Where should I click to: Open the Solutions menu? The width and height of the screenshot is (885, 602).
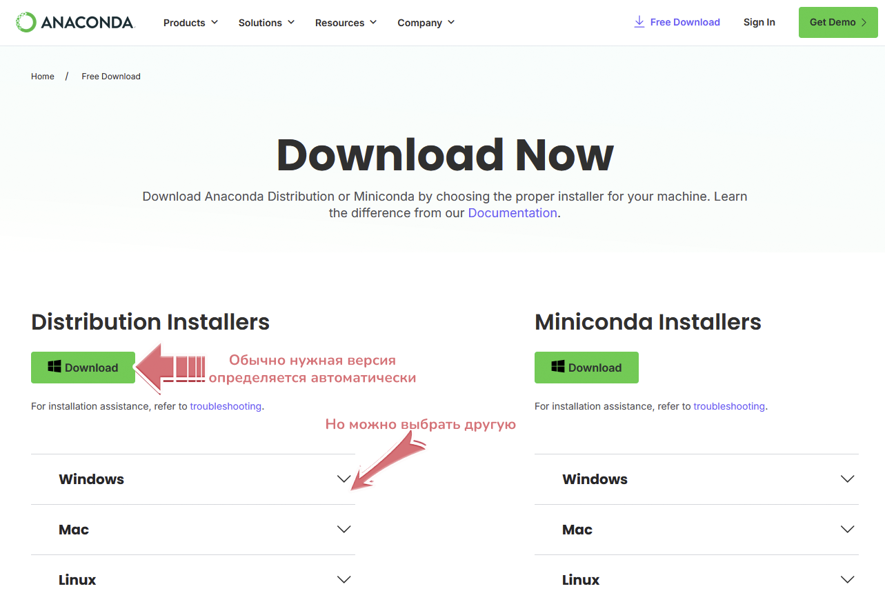pos(266,23)
